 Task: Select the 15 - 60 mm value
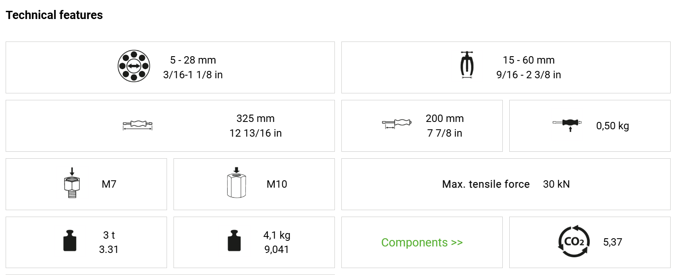coord(528,60)
